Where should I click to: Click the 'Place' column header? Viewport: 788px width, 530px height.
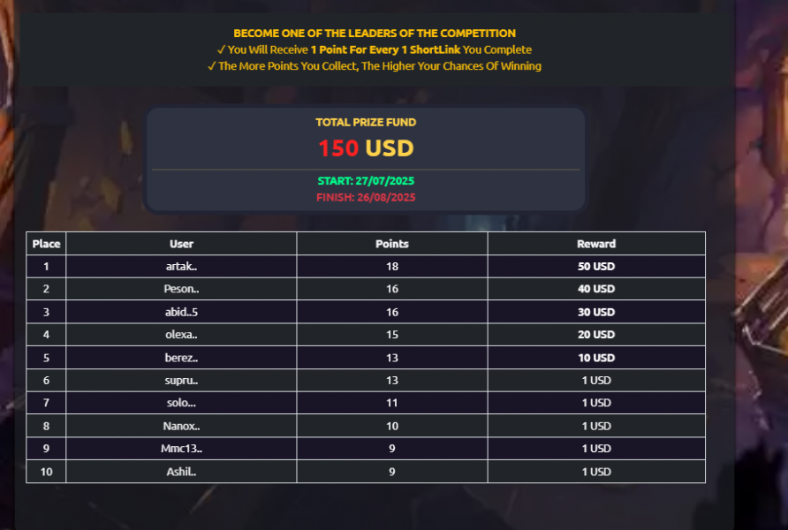[46, 244]
